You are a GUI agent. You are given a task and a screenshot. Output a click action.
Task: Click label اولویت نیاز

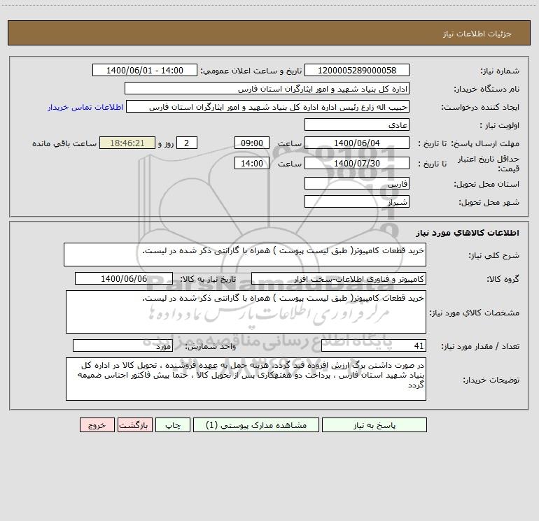pyautogui.click(x=500, y=125)
